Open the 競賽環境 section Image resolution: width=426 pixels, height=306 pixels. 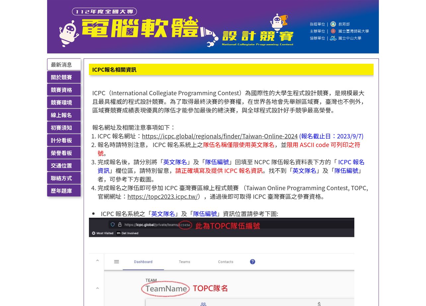(x=64, y=102)
